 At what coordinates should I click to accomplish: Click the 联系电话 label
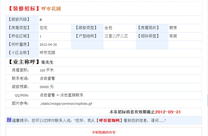pos(20,79)
